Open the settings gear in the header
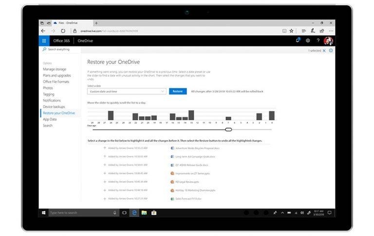The width and height of the screenshot is (374, 236). pos(308,41)
